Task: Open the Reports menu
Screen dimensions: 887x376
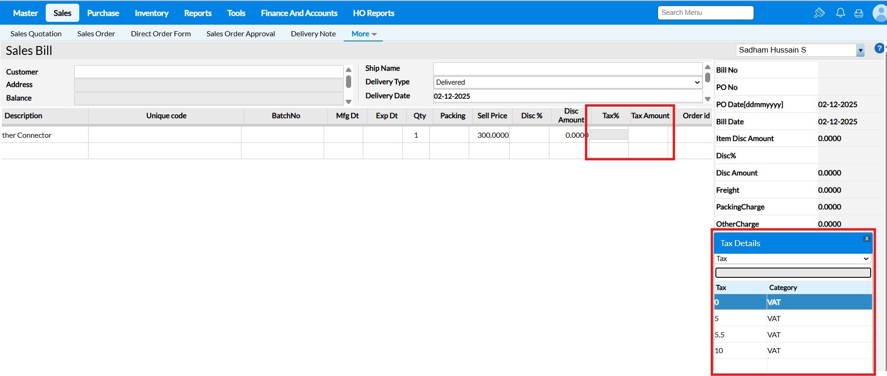Action: click(198, 13)
